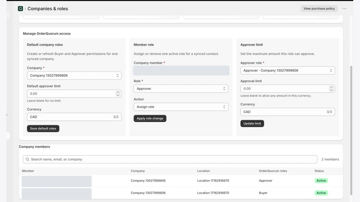
Task: Select the Approver row's member cell
Action: pyautogui.click(x=57, y=181)
